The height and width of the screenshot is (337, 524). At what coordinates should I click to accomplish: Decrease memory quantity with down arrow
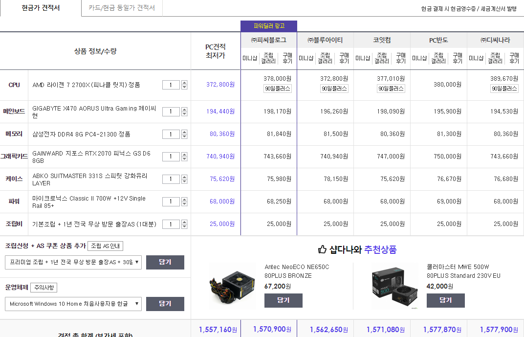pos(184,136)
